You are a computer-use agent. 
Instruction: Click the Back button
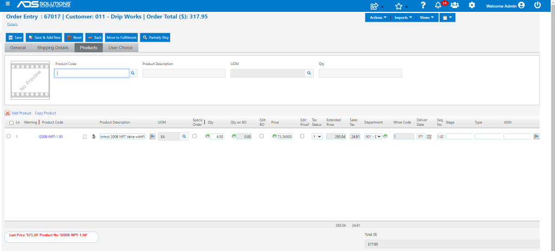tap(94, 37)
